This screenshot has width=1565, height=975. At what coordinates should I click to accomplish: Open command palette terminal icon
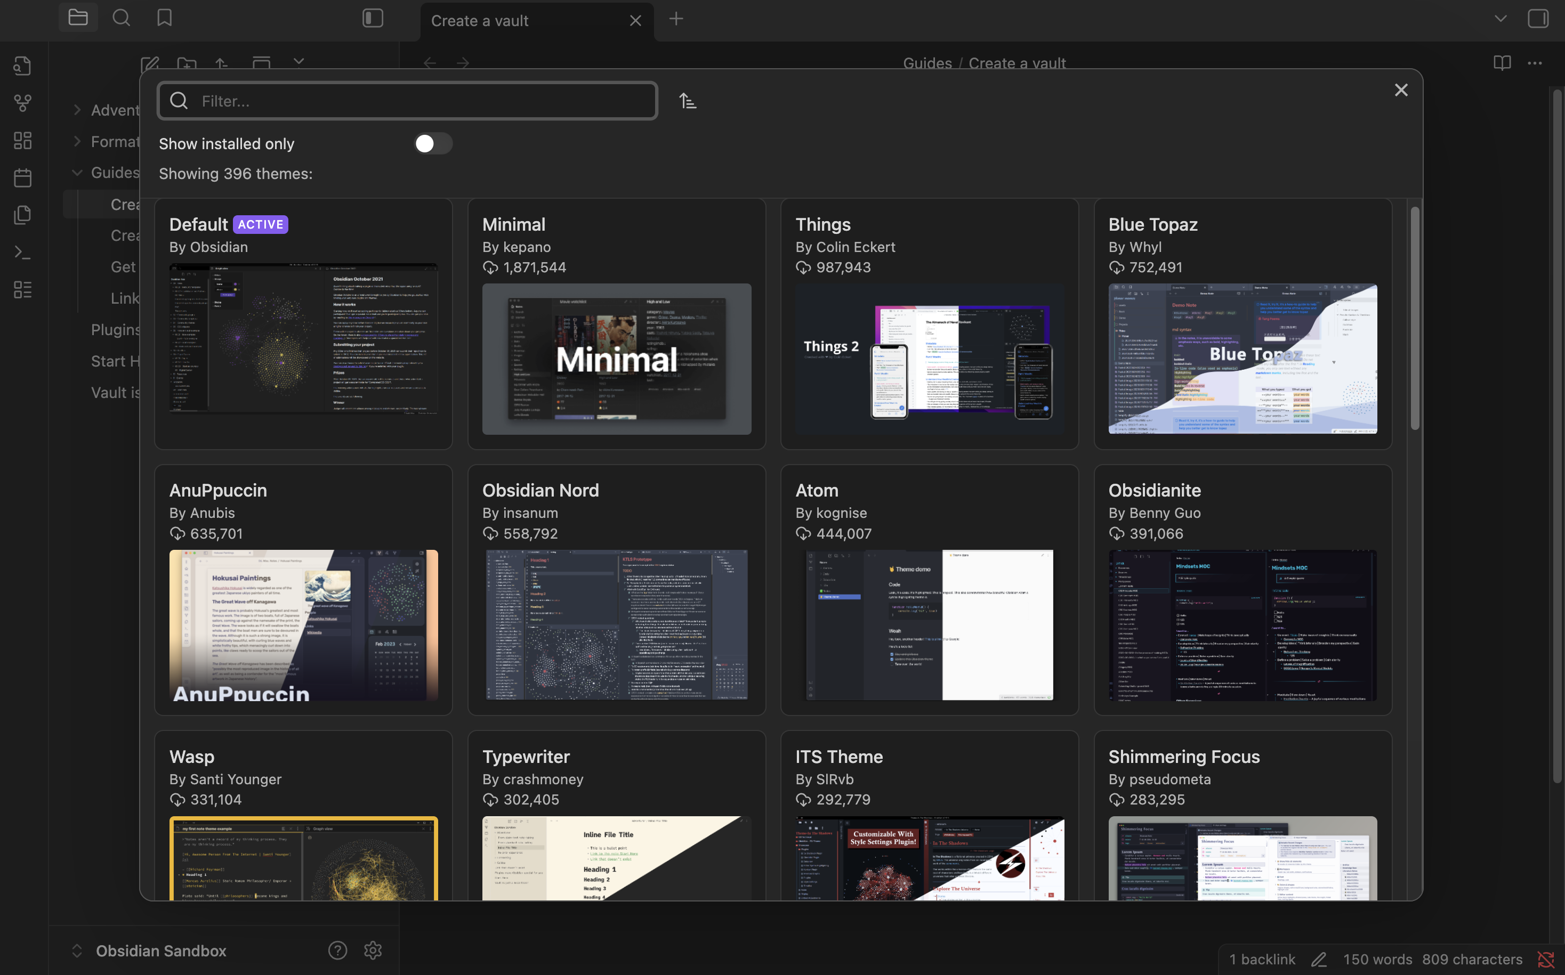pyautogui.click(x=22, y=253)
